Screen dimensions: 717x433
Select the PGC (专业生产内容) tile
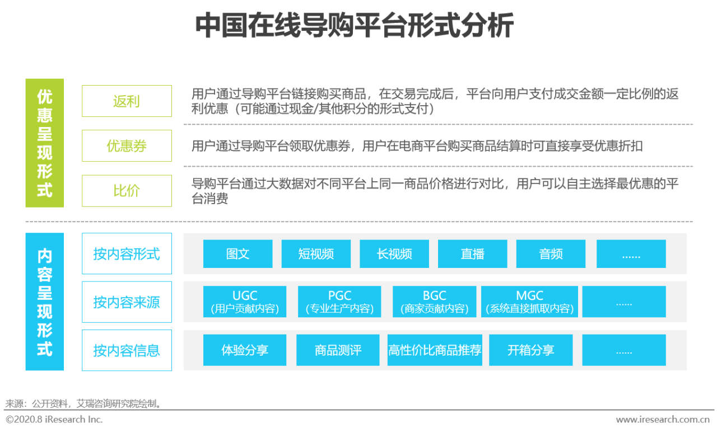click(x=339, y=302)
